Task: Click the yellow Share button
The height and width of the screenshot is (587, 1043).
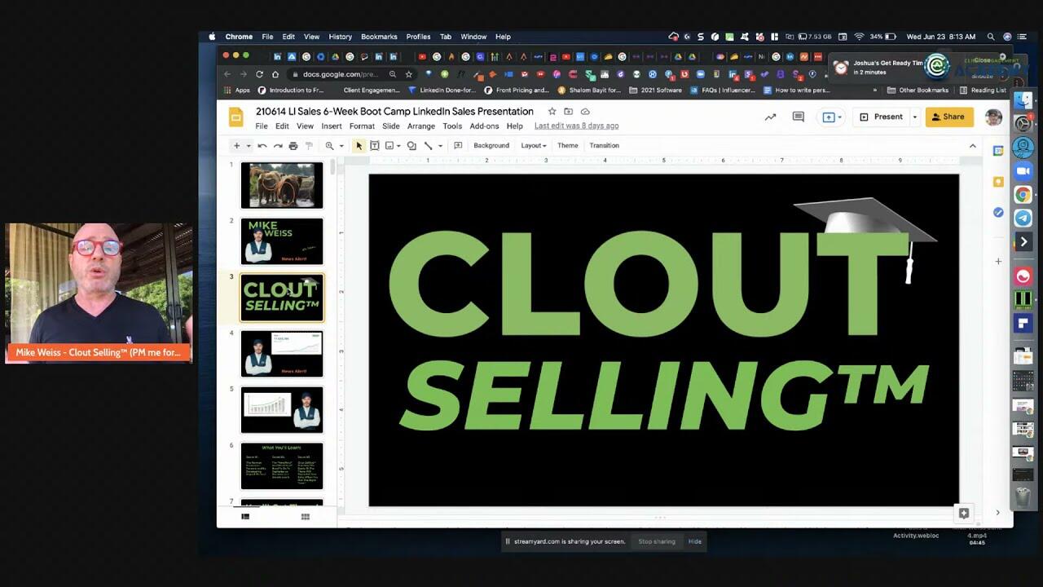Action: (x=949, y=117)
